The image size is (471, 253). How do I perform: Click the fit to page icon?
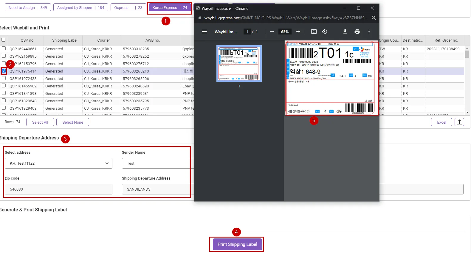[x=314, y=32]
